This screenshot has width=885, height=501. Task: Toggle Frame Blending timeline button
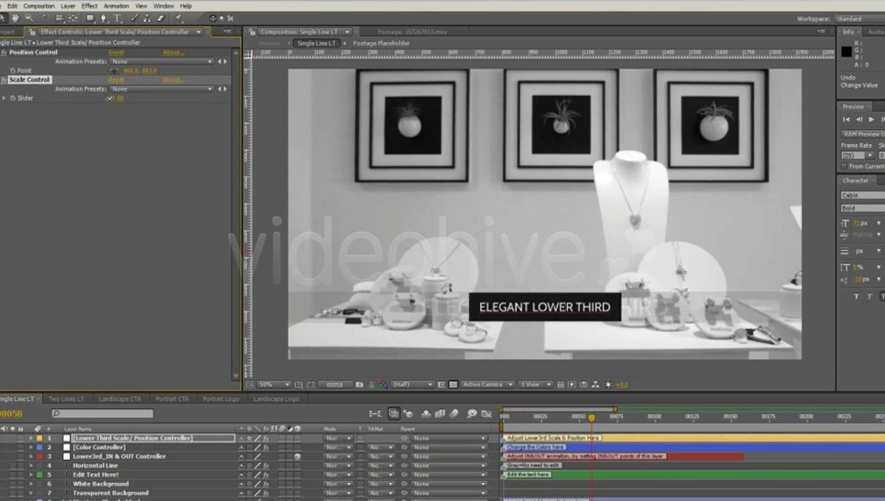click(x=440, y=413)
